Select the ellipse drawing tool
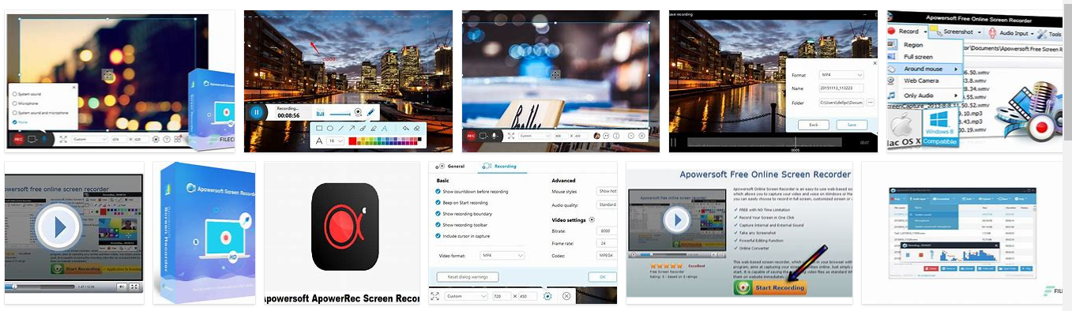Image resolution: width=1072 pixels, height=311 pixels. point(330,128)
